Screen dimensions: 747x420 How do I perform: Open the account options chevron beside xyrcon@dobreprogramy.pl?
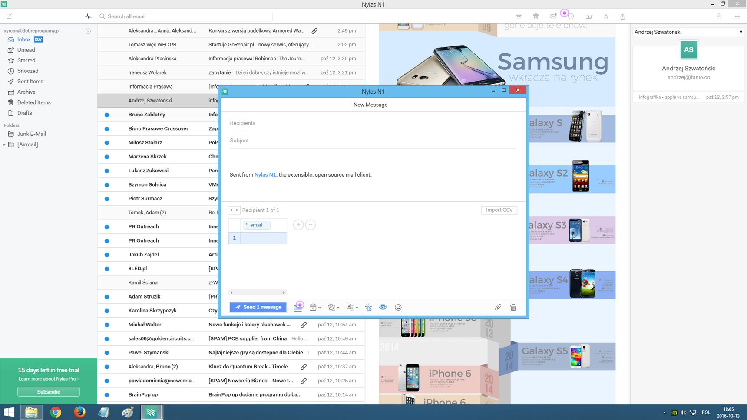88,31
